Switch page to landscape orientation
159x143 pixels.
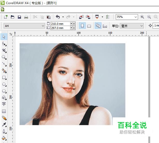[x=89, y=26]
